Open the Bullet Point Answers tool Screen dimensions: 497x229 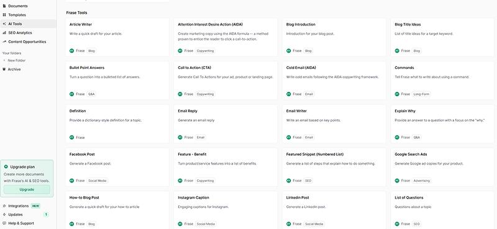click(117, 81)
